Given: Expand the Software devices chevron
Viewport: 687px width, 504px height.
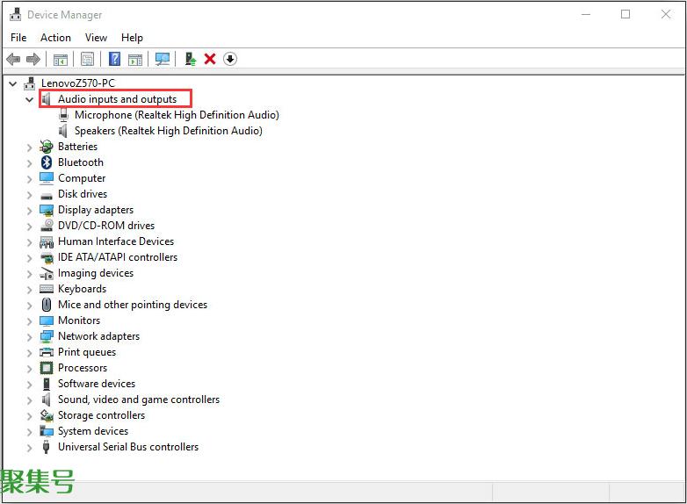Looking at the screenshot, I should [29, 385].
